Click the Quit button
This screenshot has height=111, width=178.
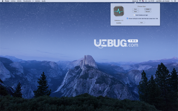[142, 22]
